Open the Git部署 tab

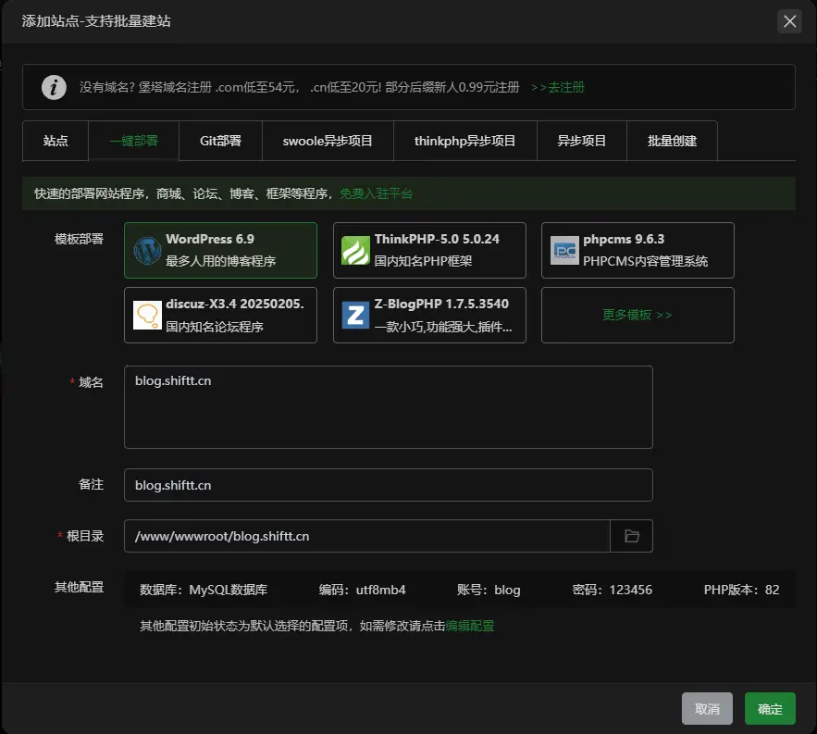pyautogui.click(x=220, y=141)
